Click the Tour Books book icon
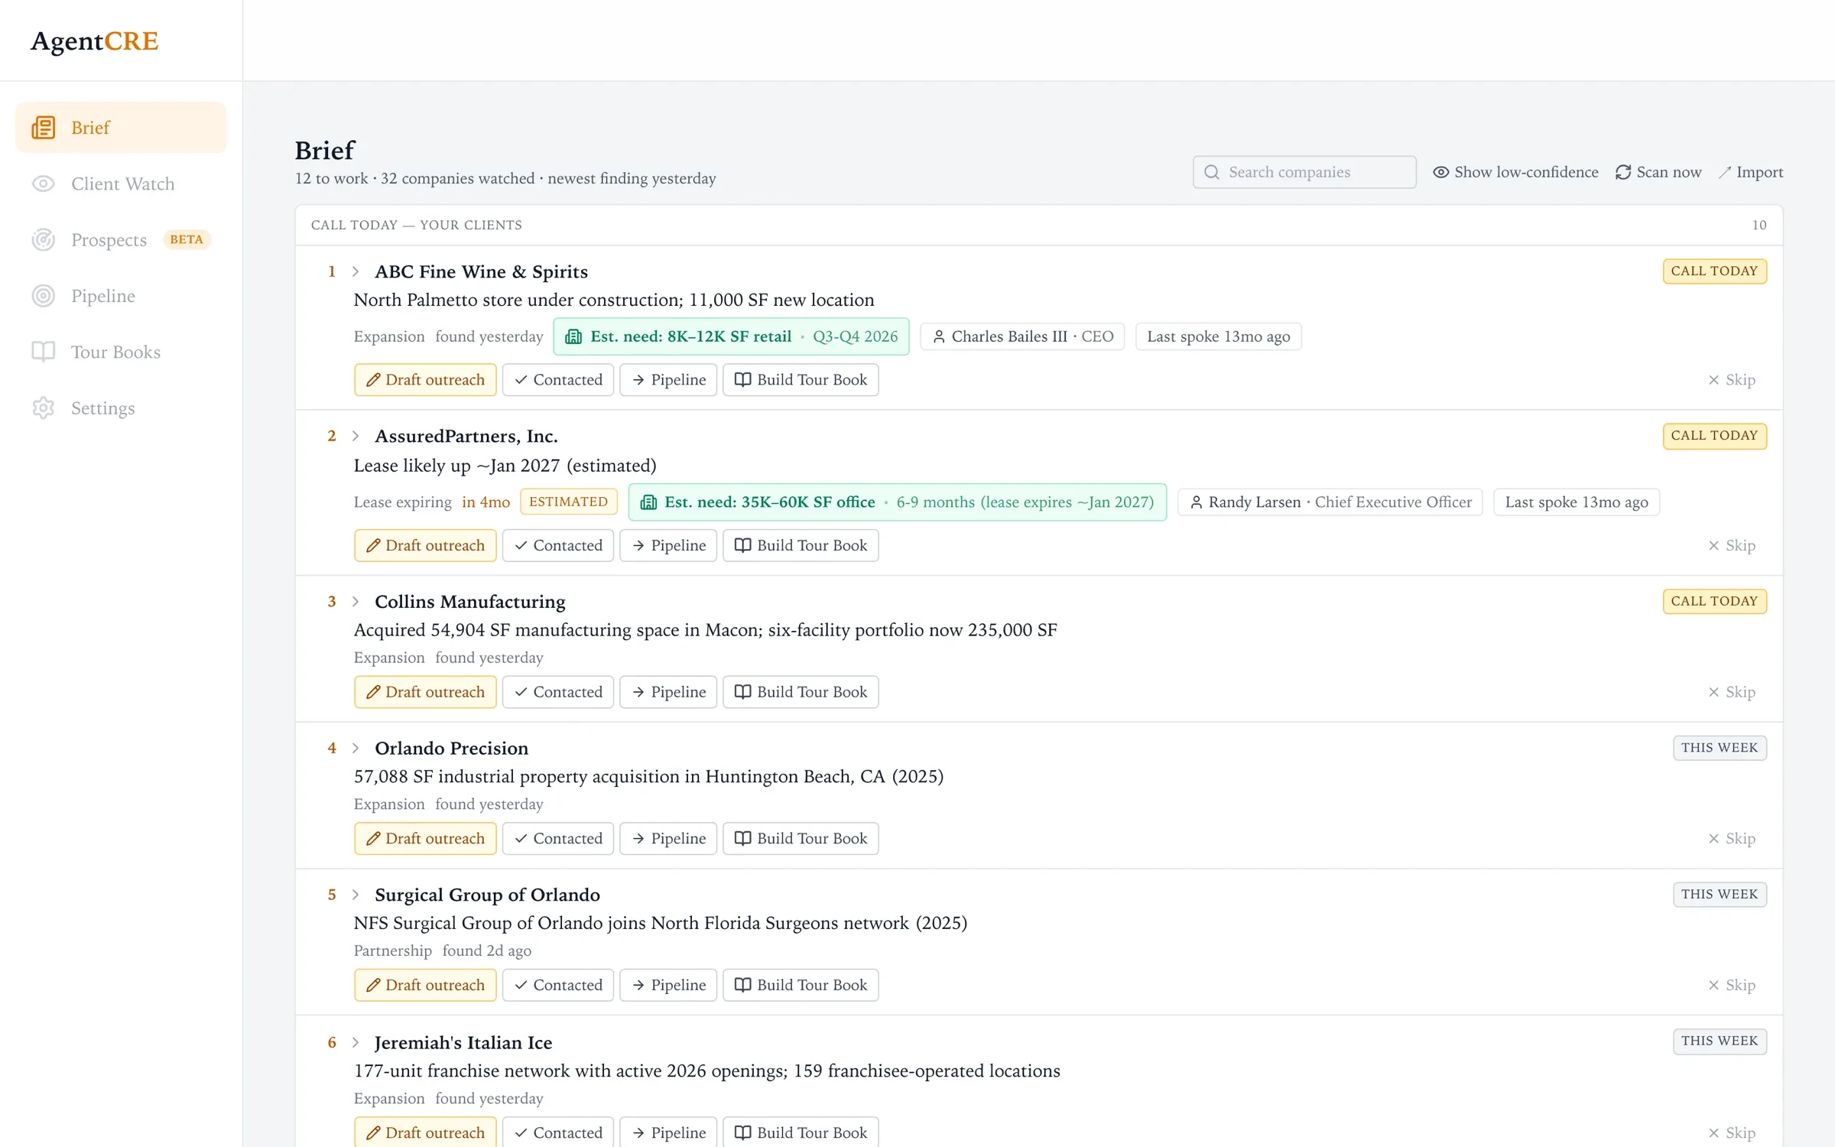 [x=44, y=352]
